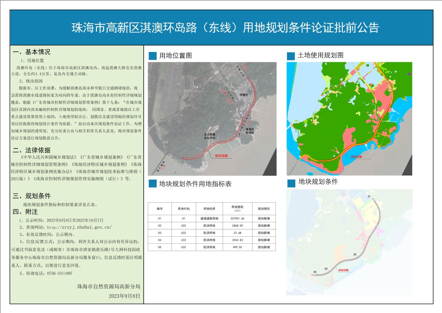Click the heading 三、规划条件
The image size is (442, 313).
[32, 196]
